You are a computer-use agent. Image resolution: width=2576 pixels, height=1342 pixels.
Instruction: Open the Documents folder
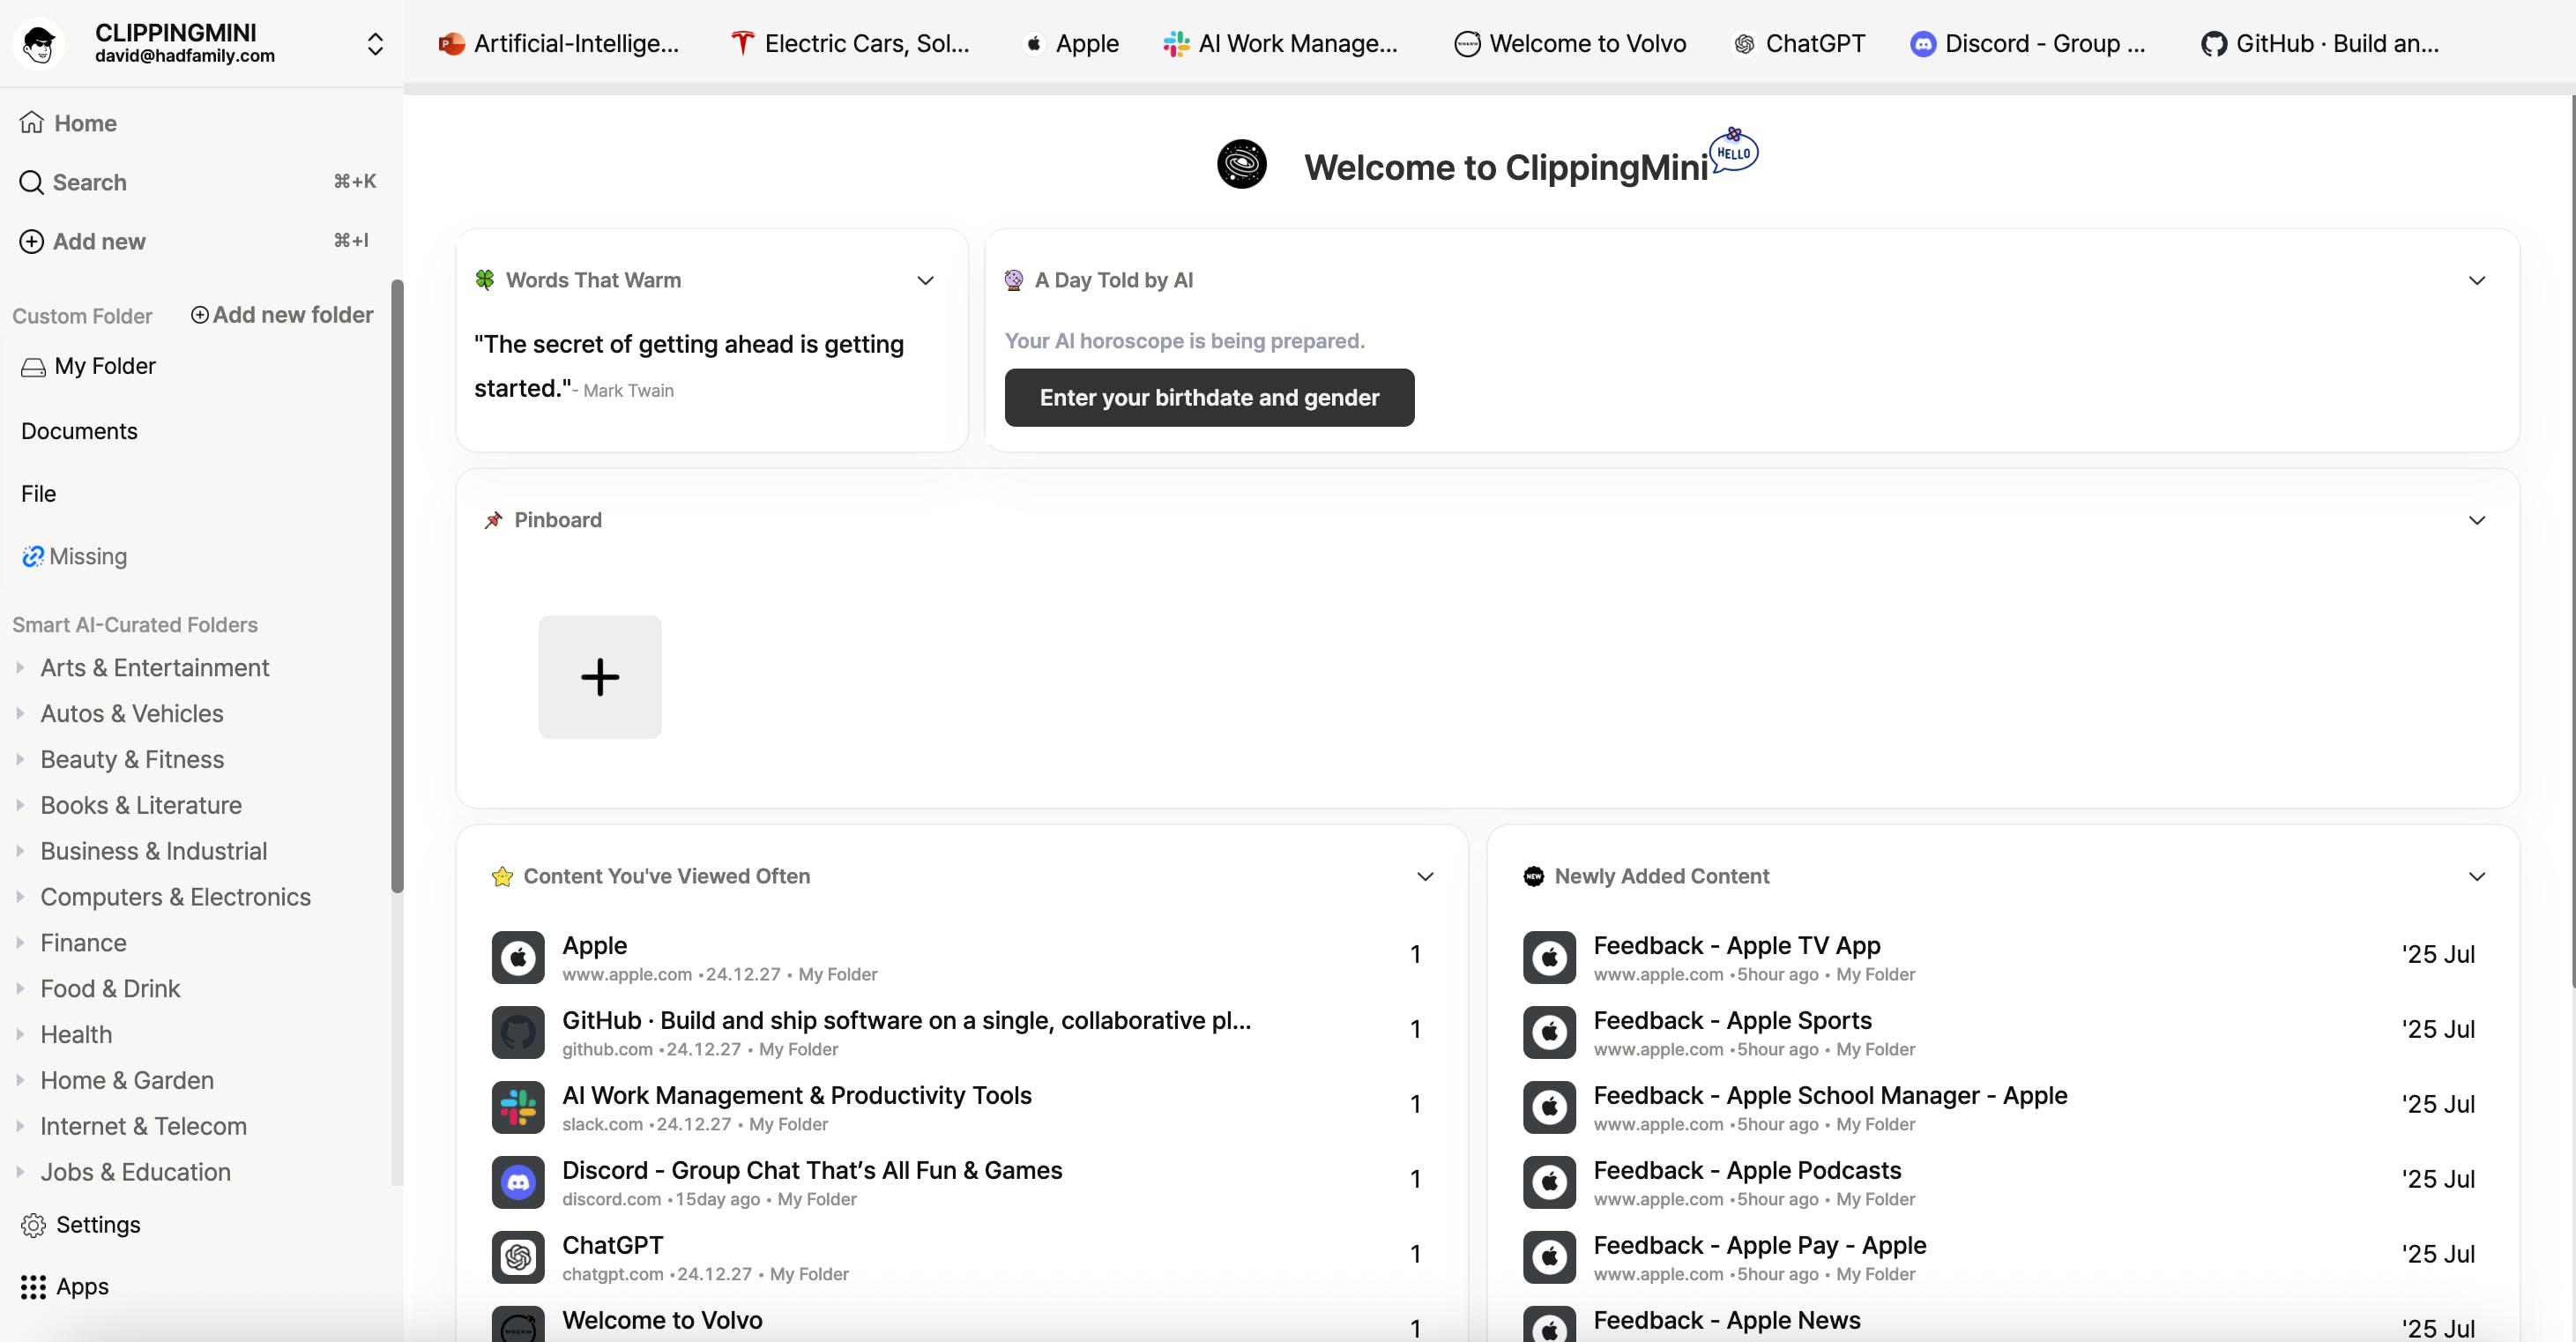point(79,431)
